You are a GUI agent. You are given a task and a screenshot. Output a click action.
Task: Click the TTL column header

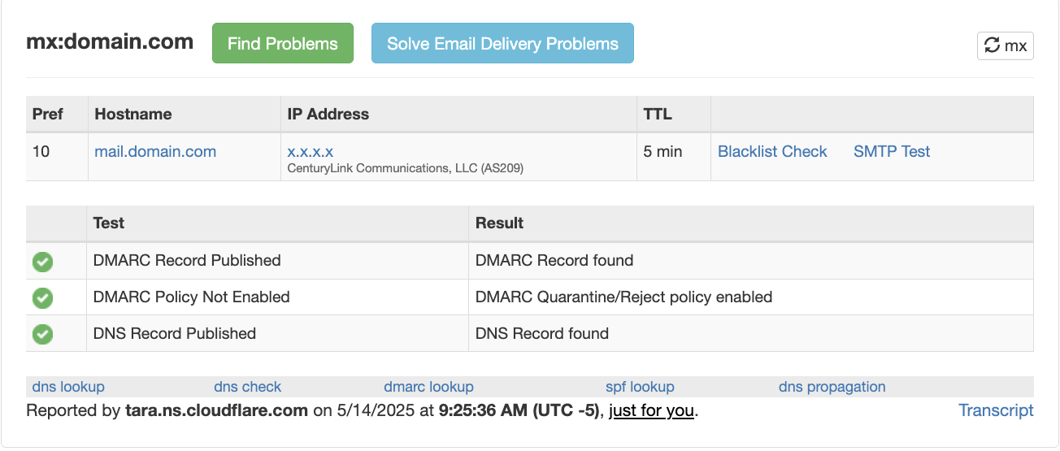[658, 115]
